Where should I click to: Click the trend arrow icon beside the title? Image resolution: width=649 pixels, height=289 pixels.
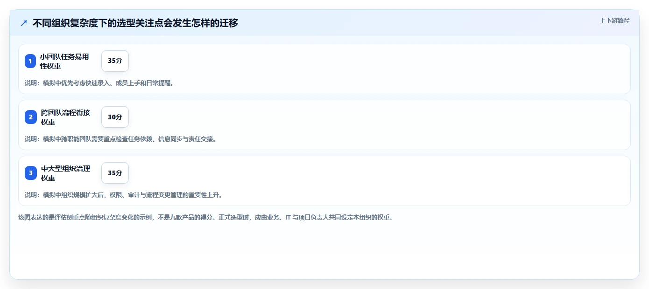24,23
